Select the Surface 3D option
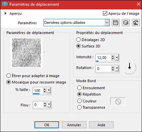Image resolution: width=142 pixels, height=132 pixels. point(78,46)
